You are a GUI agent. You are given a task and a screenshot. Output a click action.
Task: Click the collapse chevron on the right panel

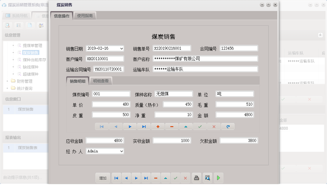(320, 35)
